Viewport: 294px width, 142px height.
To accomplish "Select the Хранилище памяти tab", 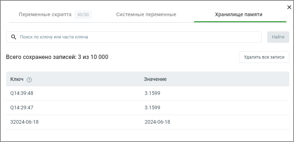I will (x=238, y=14).
